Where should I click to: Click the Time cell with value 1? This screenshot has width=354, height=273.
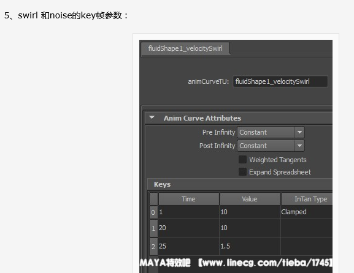[188, 212]
